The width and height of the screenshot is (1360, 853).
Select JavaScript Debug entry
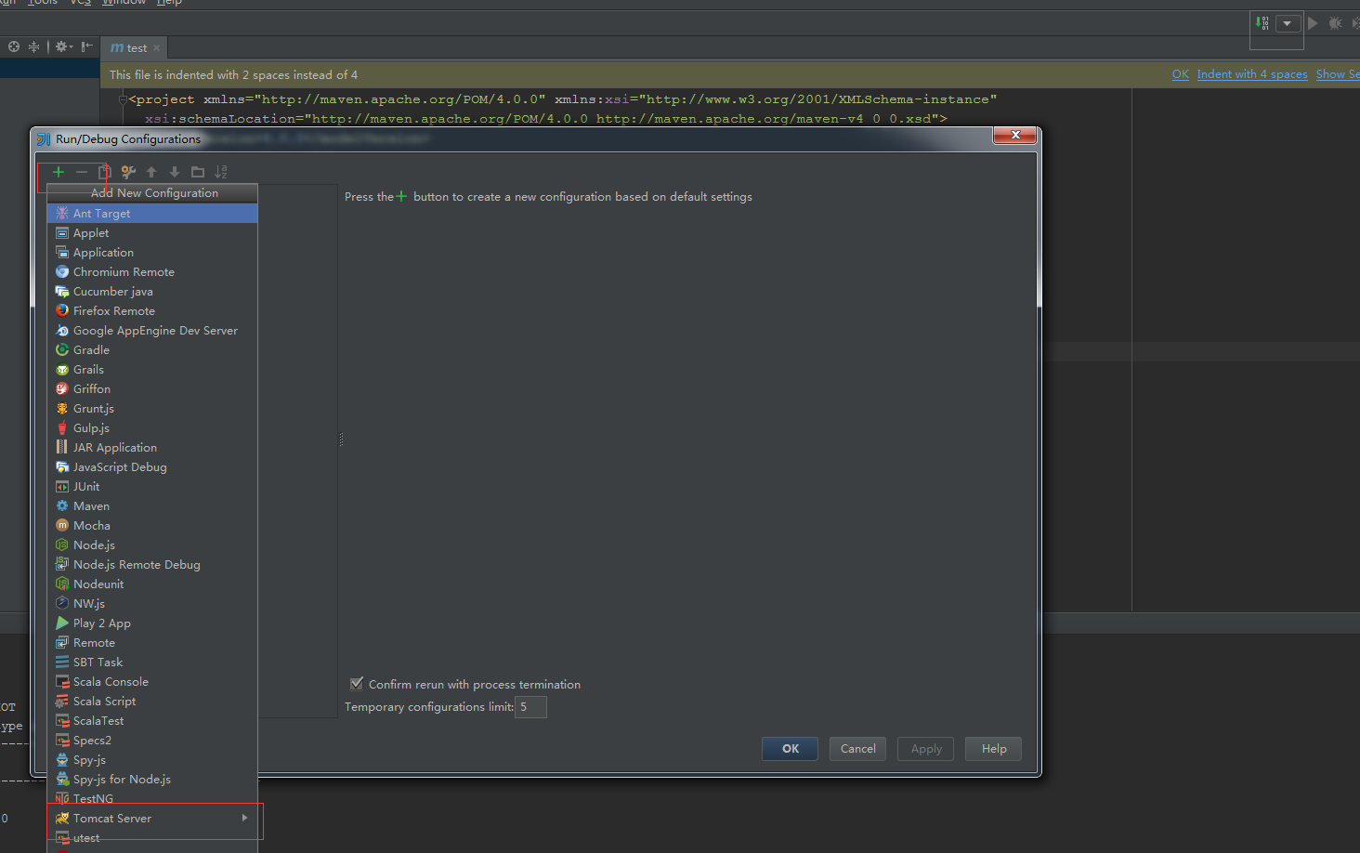(152, 467)
